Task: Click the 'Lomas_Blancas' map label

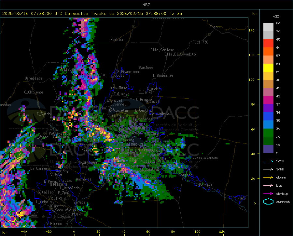Action: tap(205, 157)
